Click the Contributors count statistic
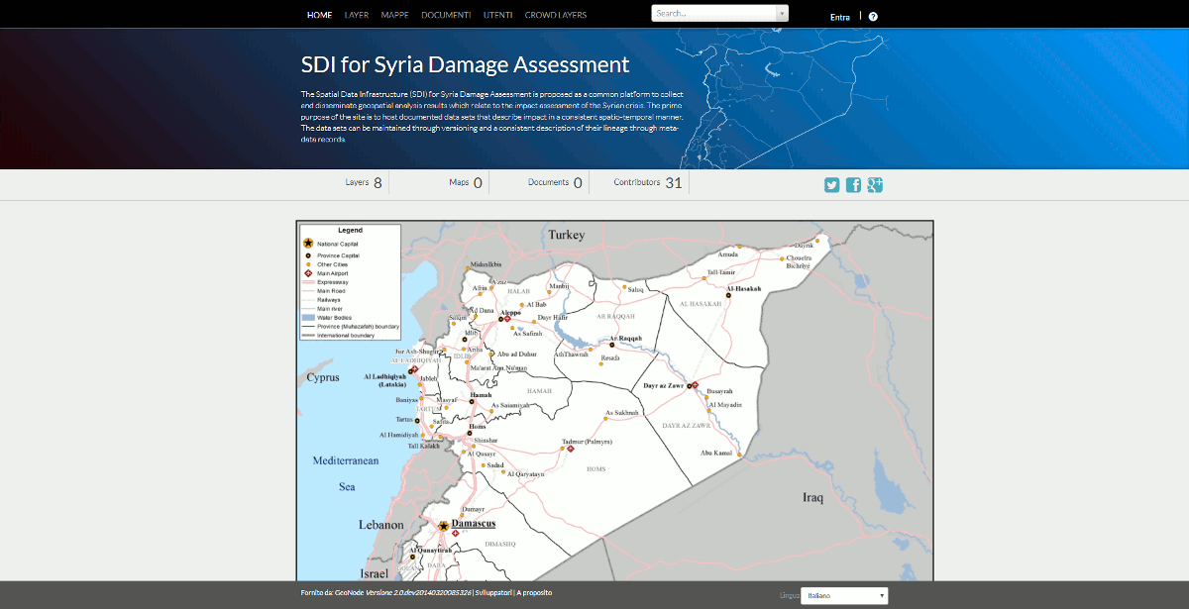 click(x=647, y=182)
